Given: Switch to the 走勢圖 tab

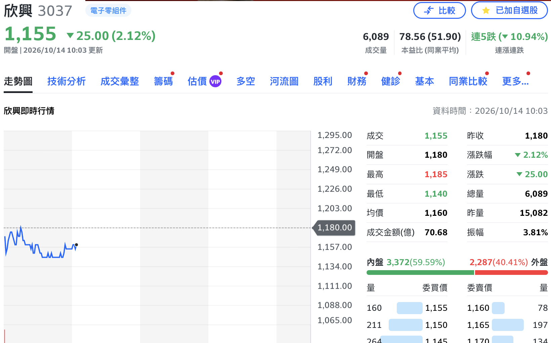Looking at the screenshot, I should click(18, 81).
